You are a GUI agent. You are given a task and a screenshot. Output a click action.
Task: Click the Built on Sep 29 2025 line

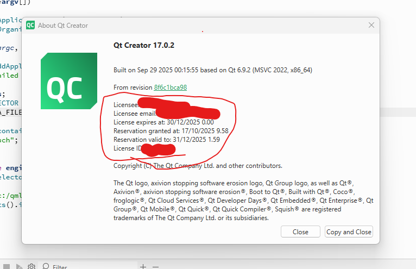point(212,70)
